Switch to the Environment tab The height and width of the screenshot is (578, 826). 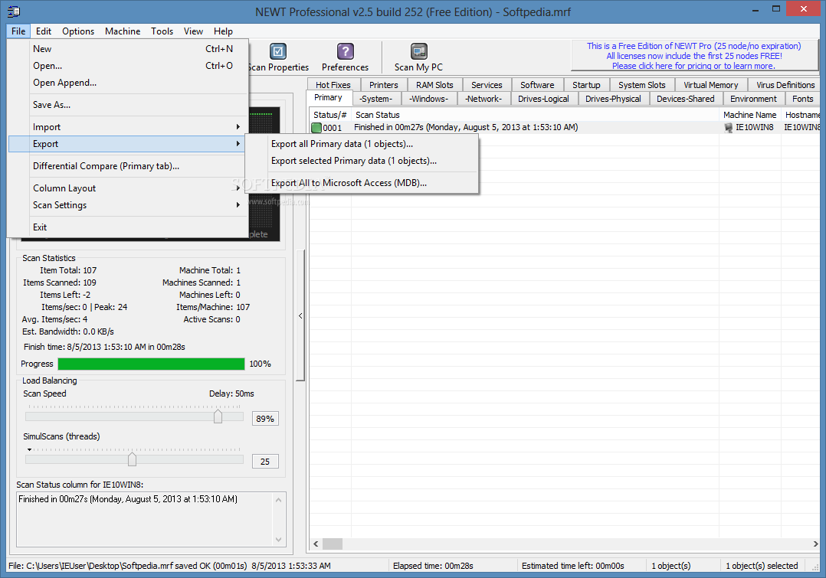pos(753,99)
